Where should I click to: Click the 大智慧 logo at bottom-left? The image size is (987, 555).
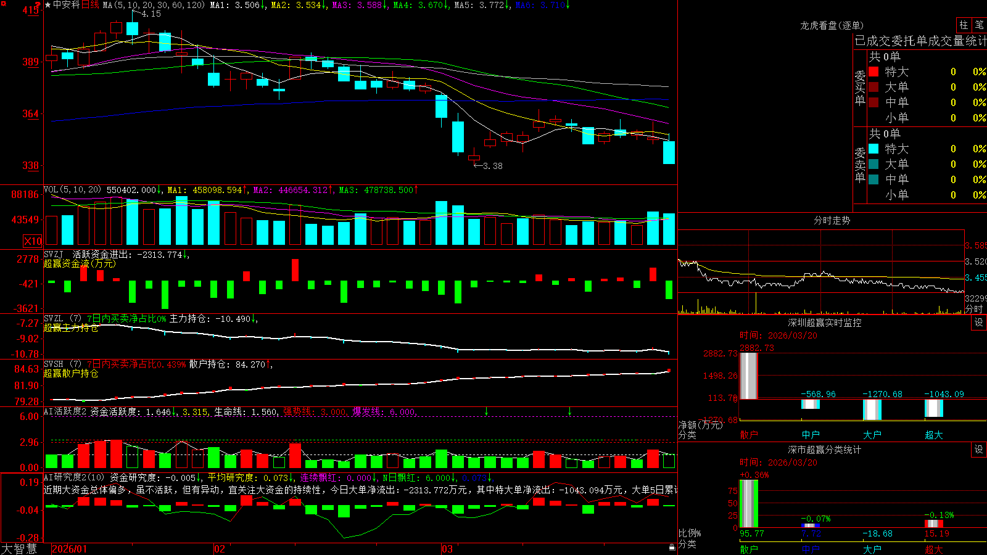coord(19,548)
